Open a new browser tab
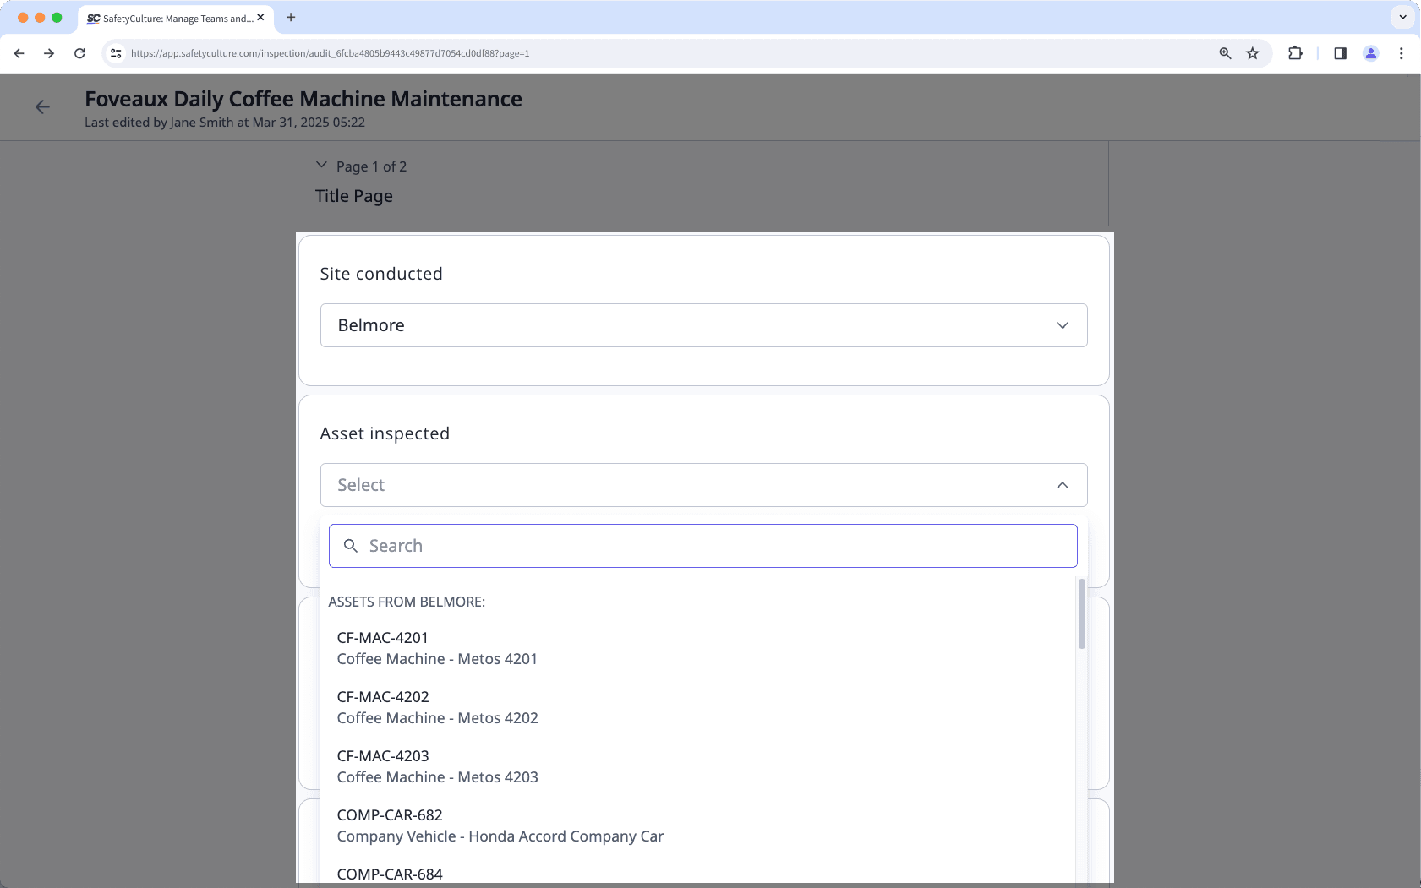The width and height of the screenshot is (1421, 888). coord(291,17)
